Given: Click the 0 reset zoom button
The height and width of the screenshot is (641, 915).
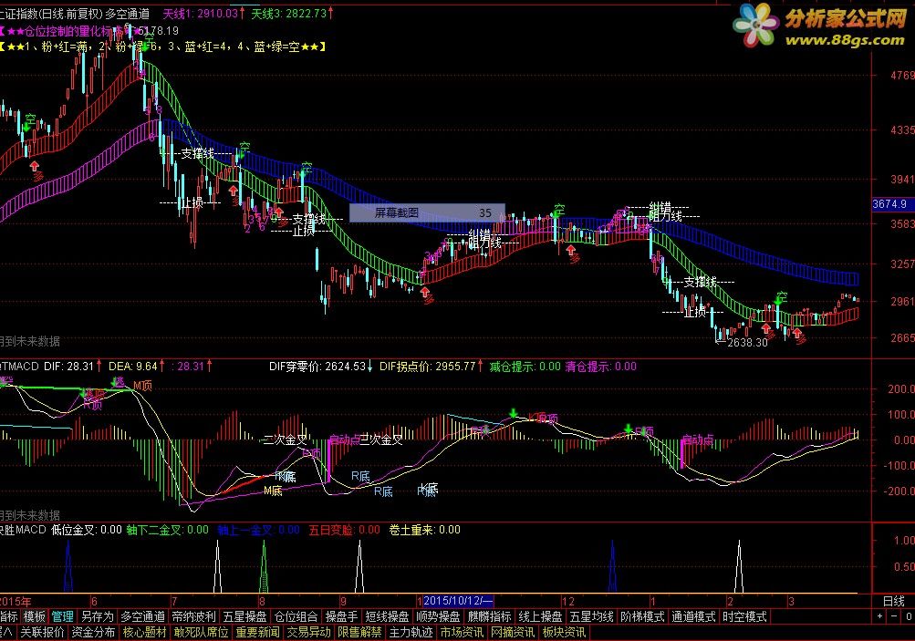Looking at the screenshot, I should tap(908, 616).
